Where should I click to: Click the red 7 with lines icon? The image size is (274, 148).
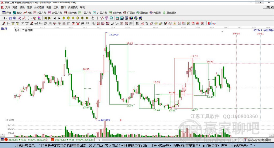pos(142,24)
